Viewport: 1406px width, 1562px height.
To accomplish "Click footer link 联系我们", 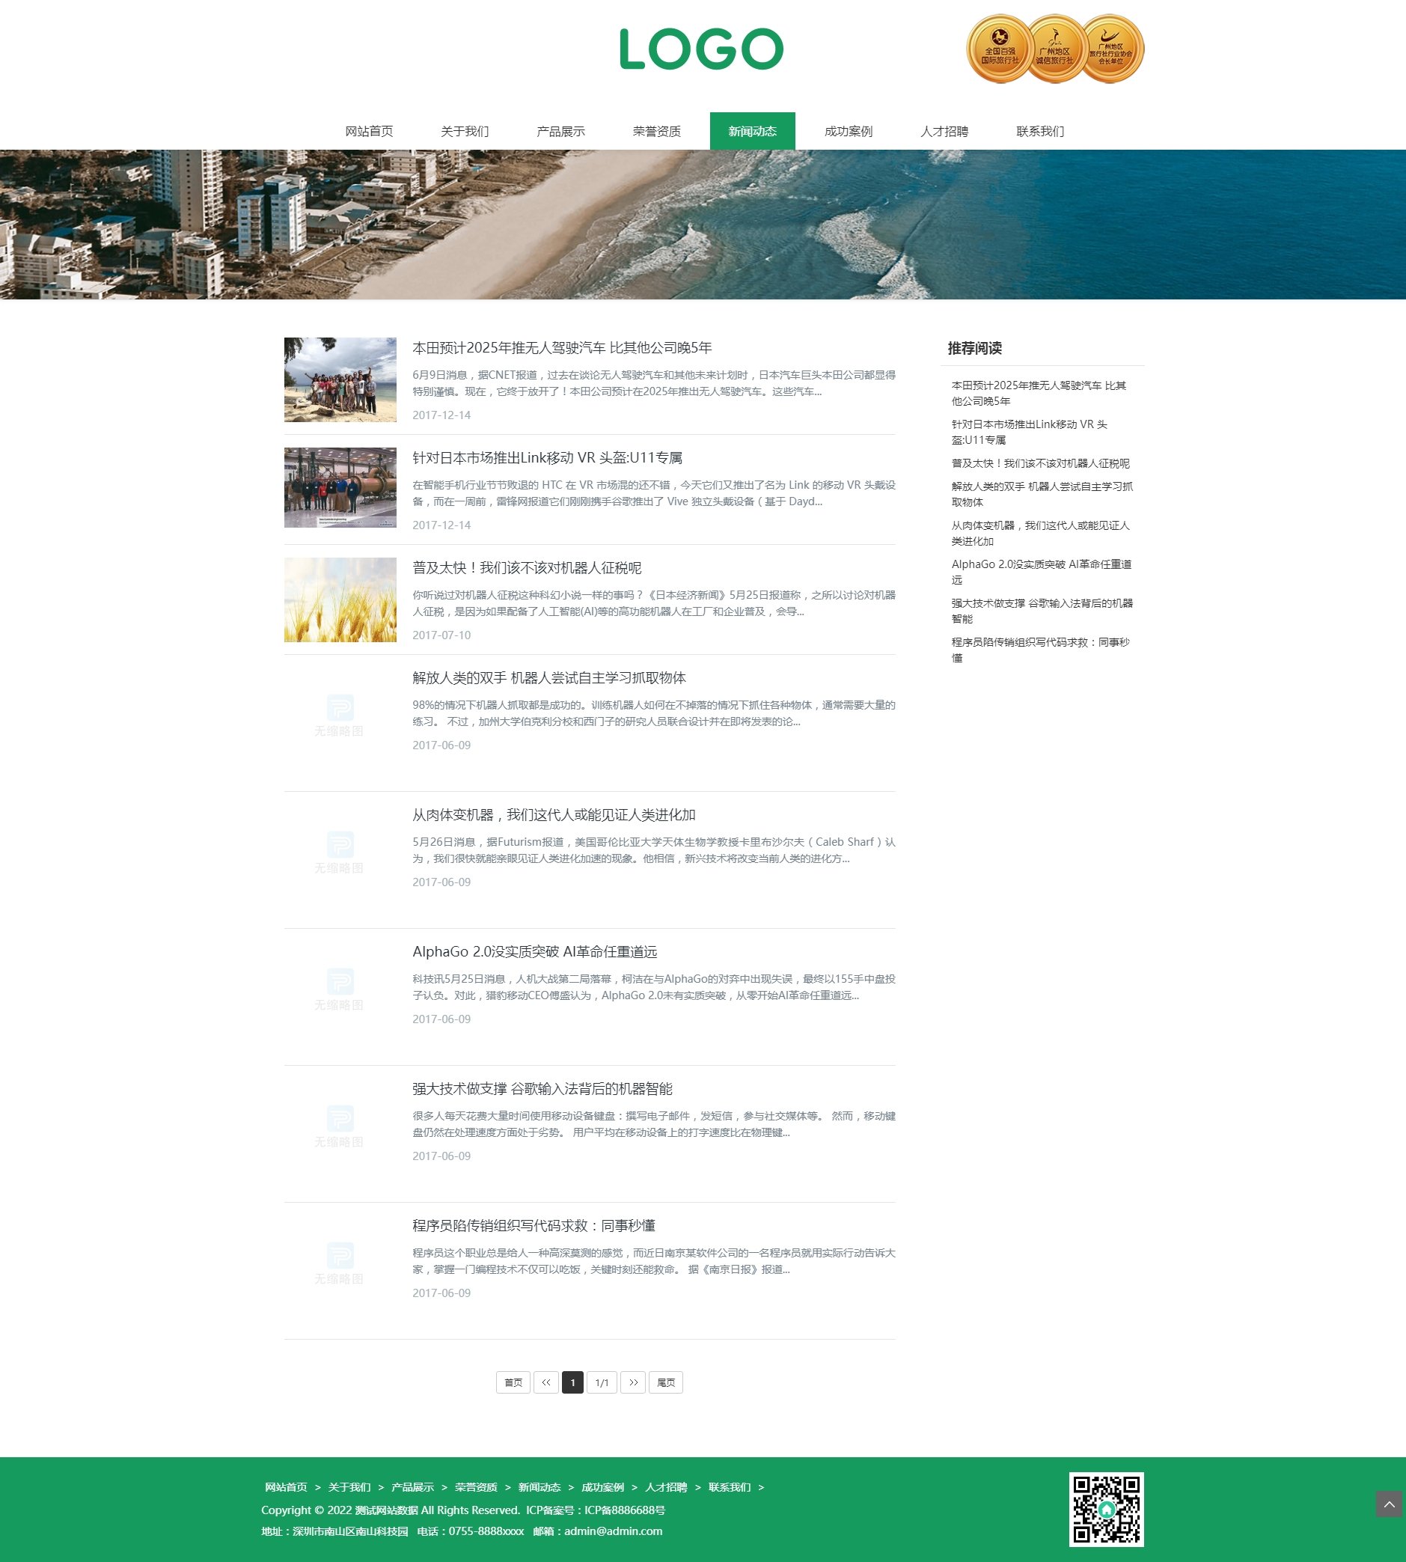I will pyautogui.click(x=730, y=1487).
